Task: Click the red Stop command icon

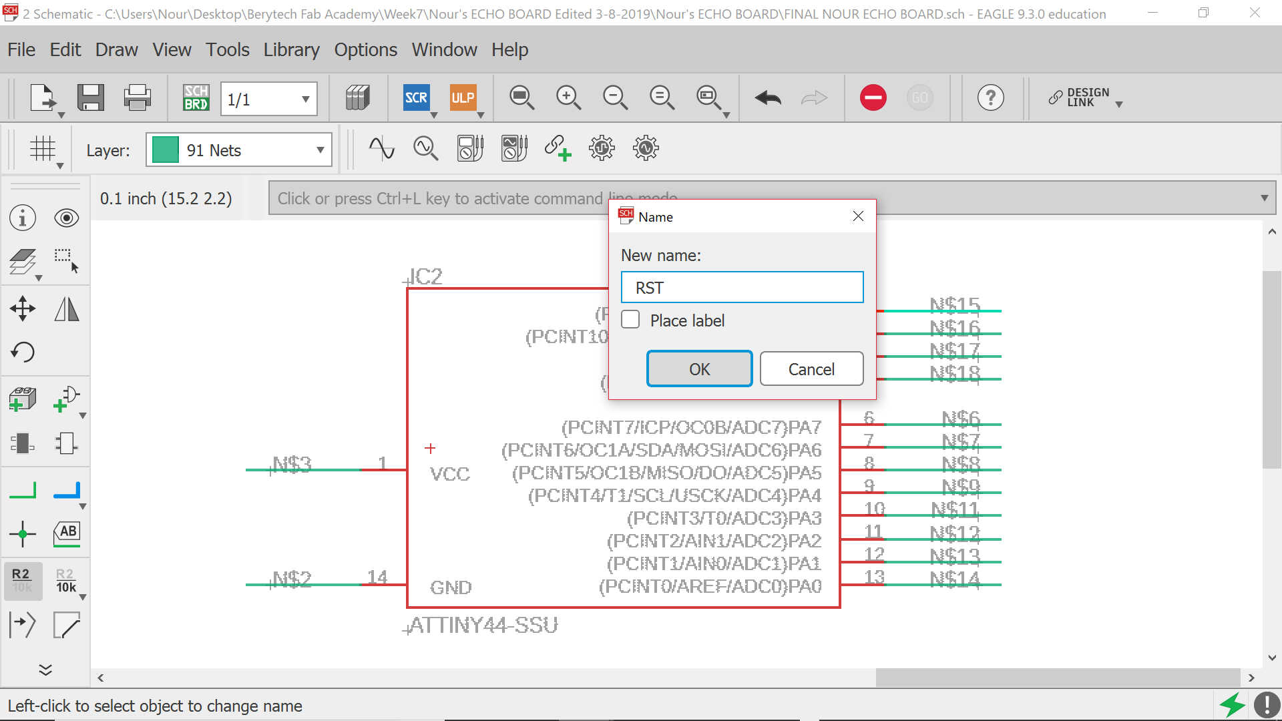Action: 873,98
